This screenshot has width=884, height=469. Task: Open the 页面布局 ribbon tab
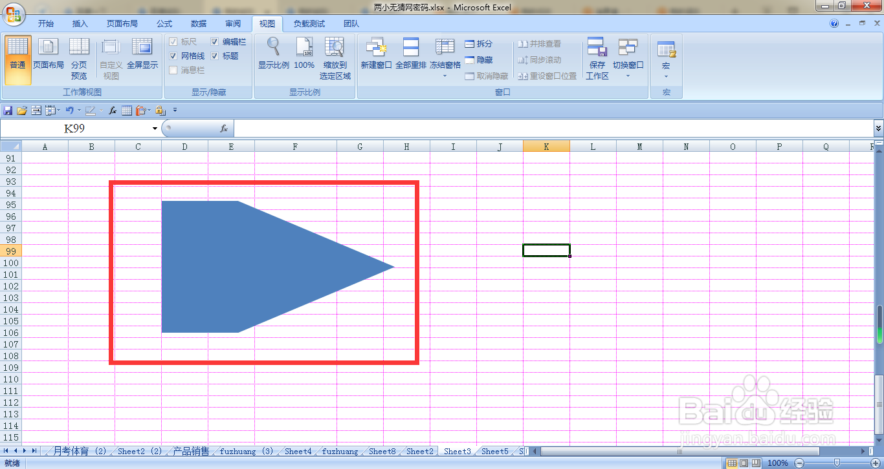pyautogui.click(x=122, y=24)
